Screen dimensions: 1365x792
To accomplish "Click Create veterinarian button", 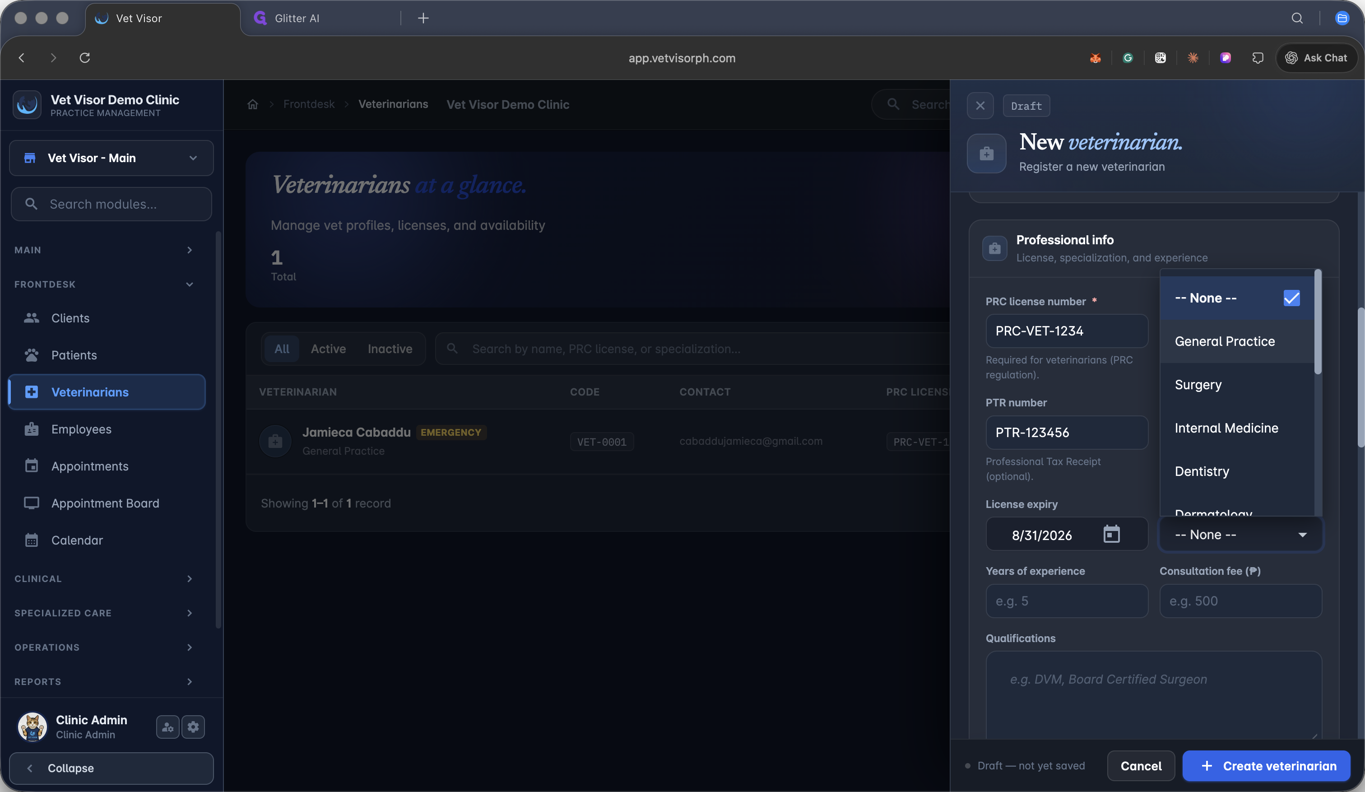I will (1267, 765).
